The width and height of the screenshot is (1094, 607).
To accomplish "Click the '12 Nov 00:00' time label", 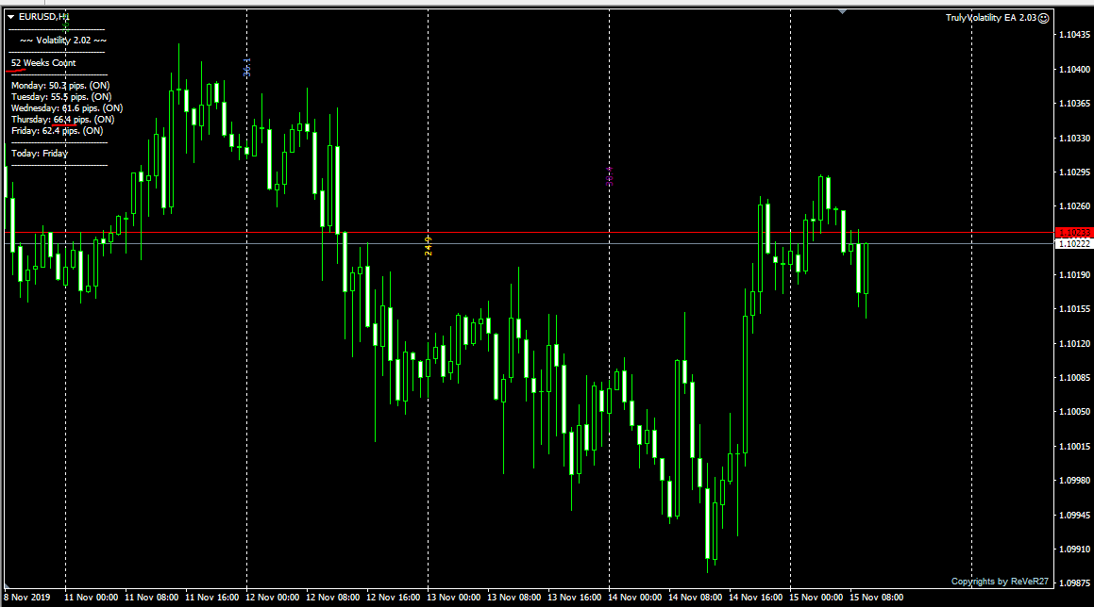I will (x=272, y=598).
